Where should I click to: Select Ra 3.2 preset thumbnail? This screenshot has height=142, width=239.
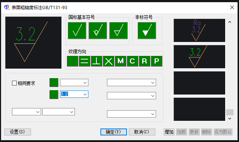click(x=199, y=30)
